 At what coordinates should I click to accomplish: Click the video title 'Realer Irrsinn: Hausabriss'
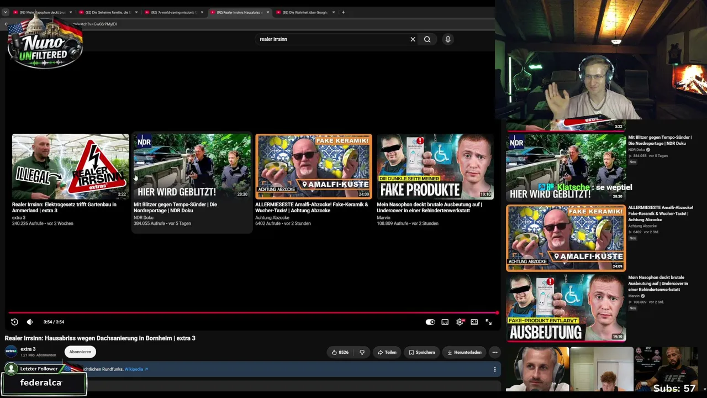pyautogui.click(x=100, y=338)
